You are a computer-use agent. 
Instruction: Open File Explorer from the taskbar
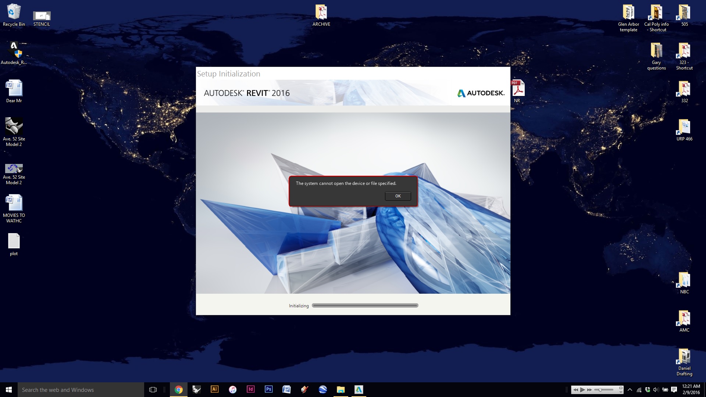point(341,390)
